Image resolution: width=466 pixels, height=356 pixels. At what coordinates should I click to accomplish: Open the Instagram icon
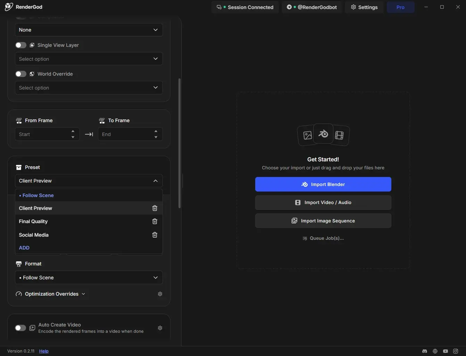coord(456,351)
